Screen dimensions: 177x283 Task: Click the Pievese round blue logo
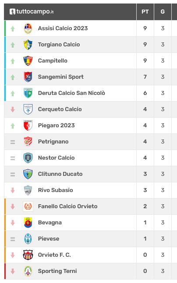tap(28, 239)
